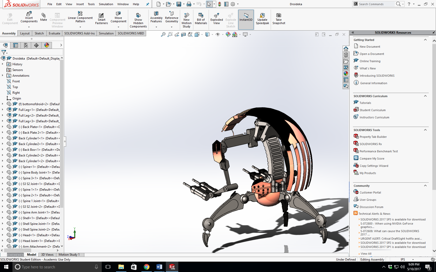Open the Tools menu
The image size is (436, 272).
[x=91, y=4]
